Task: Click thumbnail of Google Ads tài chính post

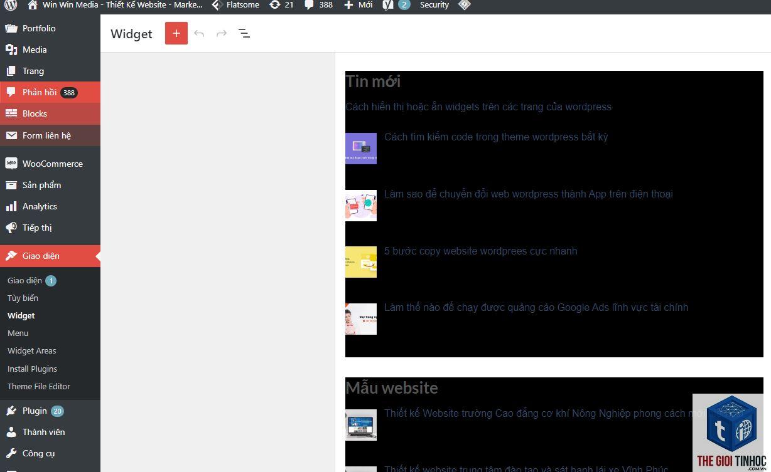Action: coord(361,319)
